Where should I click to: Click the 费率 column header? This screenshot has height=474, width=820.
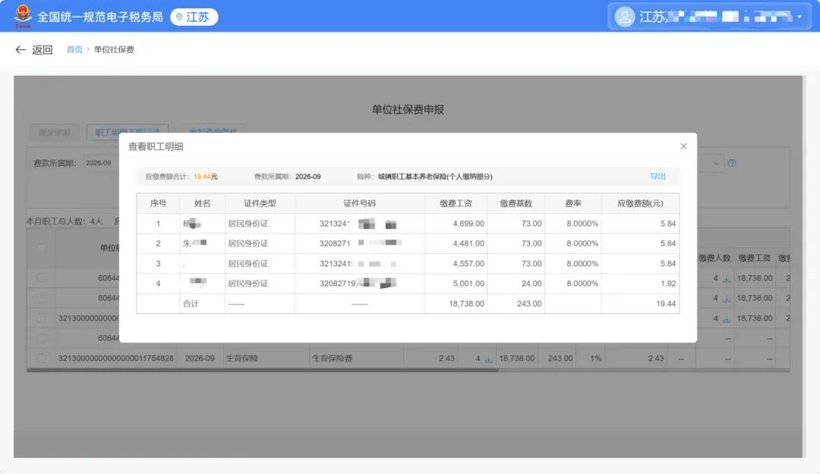coord(573,203)
